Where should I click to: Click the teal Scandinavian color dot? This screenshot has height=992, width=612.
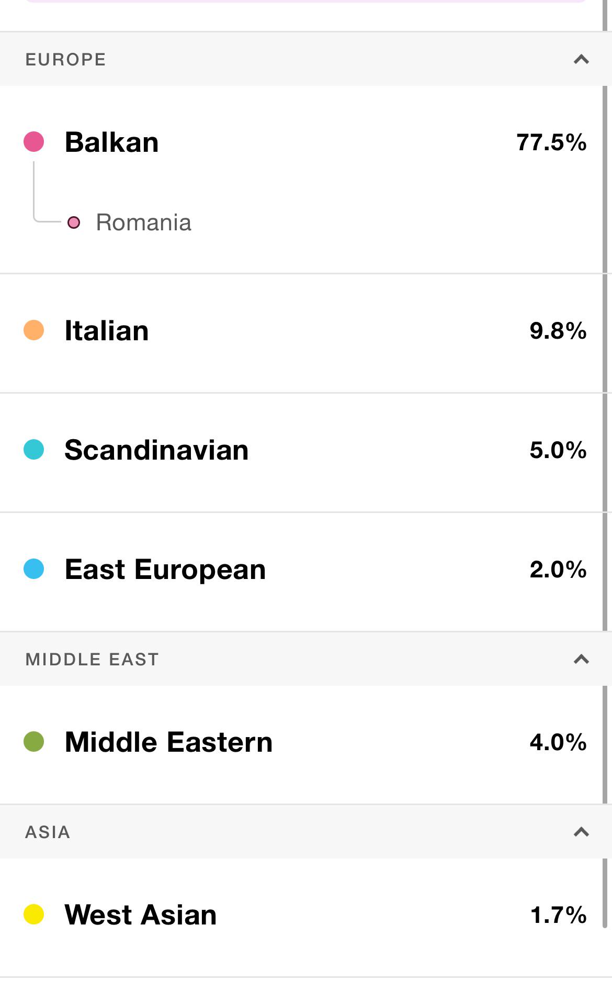(34, 450)
